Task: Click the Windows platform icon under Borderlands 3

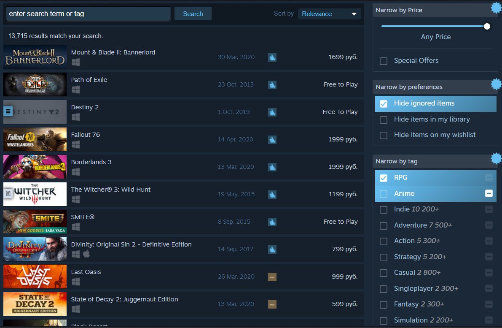Action: pyautogui.click(x=75, y=172)
